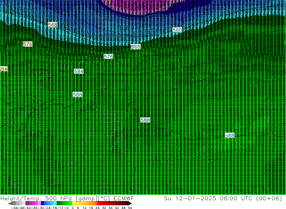The image size is (286, 209).
Task: Click the '500 hPa' text in the title
Action: pyautogui.click(x=59, y=198)
